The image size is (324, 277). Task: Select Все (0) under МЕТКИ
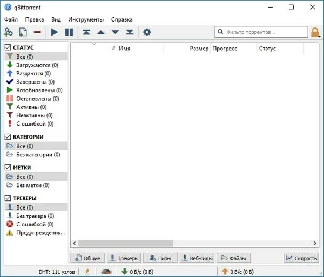[x=36, y=177]
